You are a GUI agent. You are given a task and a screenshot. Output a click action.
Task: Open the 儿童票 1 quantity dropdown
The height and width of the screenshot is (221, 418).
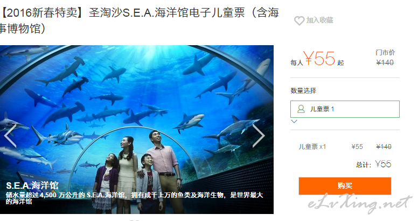click(345, 109)
